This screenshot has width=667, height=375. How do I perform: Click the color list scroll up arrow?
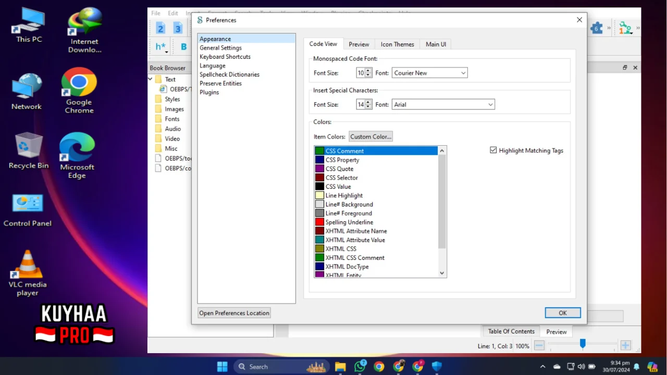(442, 151)
